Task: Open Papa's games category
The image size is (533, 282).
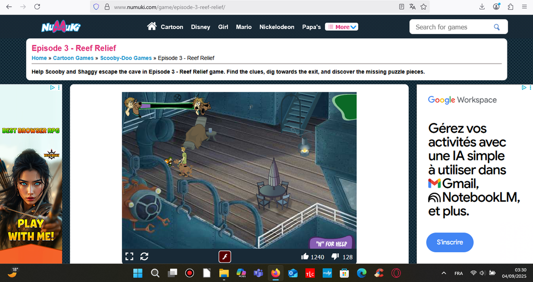Action: 311,27
